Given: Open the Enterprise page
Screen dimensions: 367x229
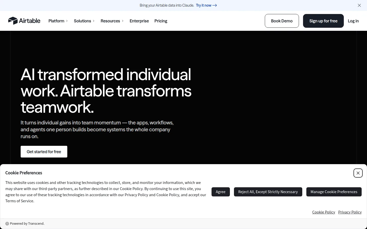Looking at the screenshot, I should pos(139,21).
